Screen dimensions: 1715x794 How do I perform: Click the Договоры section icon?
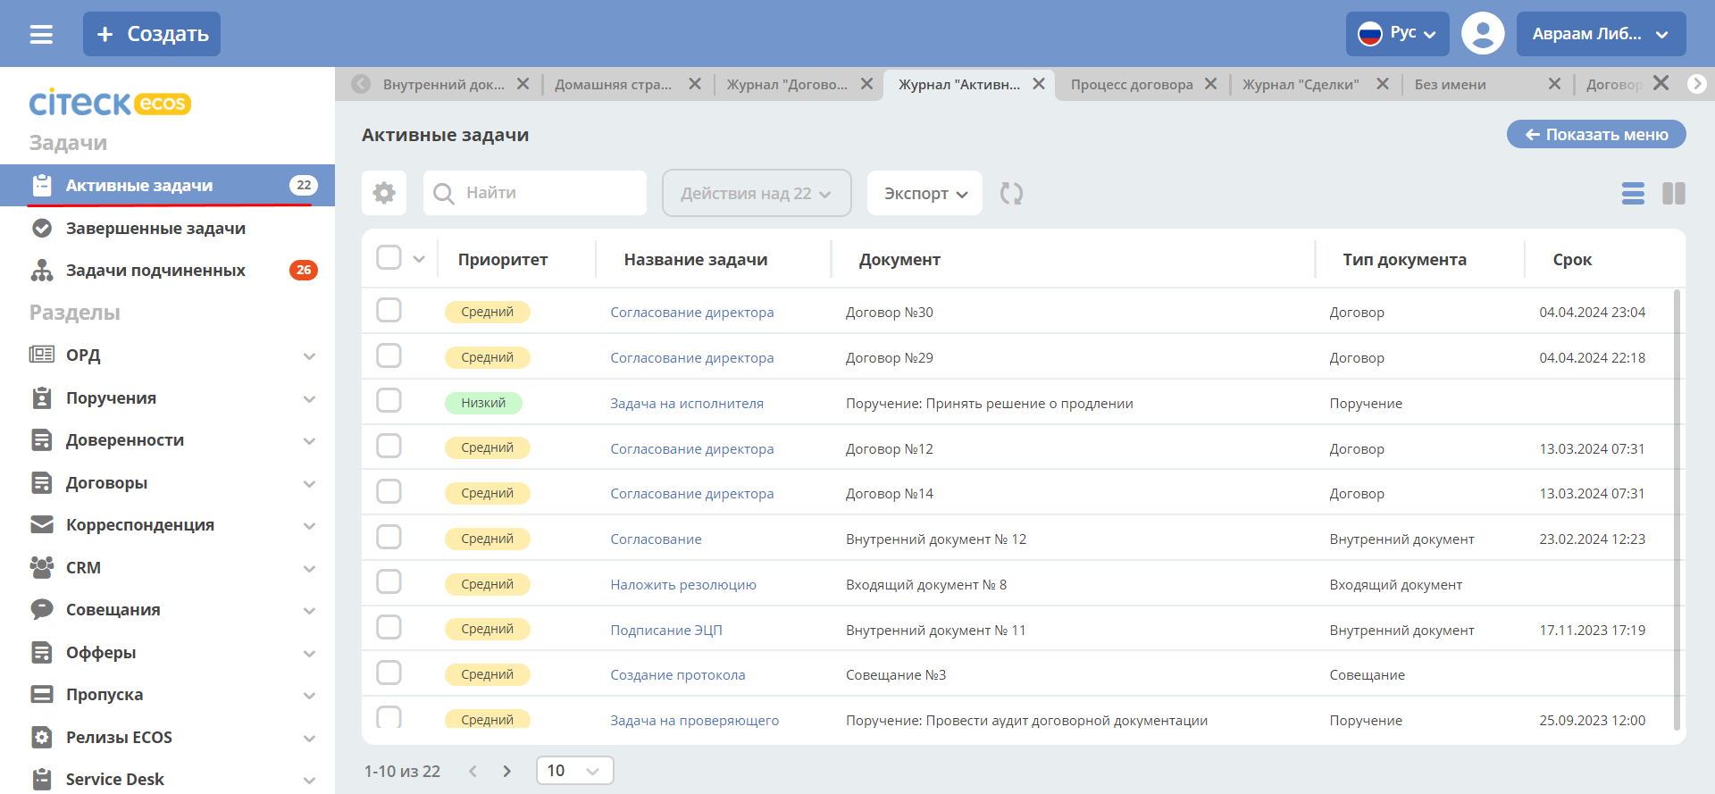click(42, 482)
